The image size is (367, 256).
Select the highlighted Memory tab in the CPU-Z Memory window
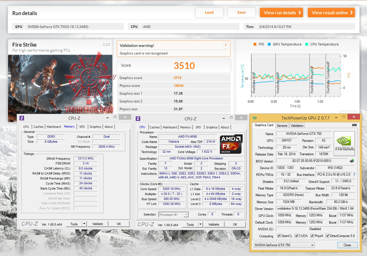click(69, 126)
